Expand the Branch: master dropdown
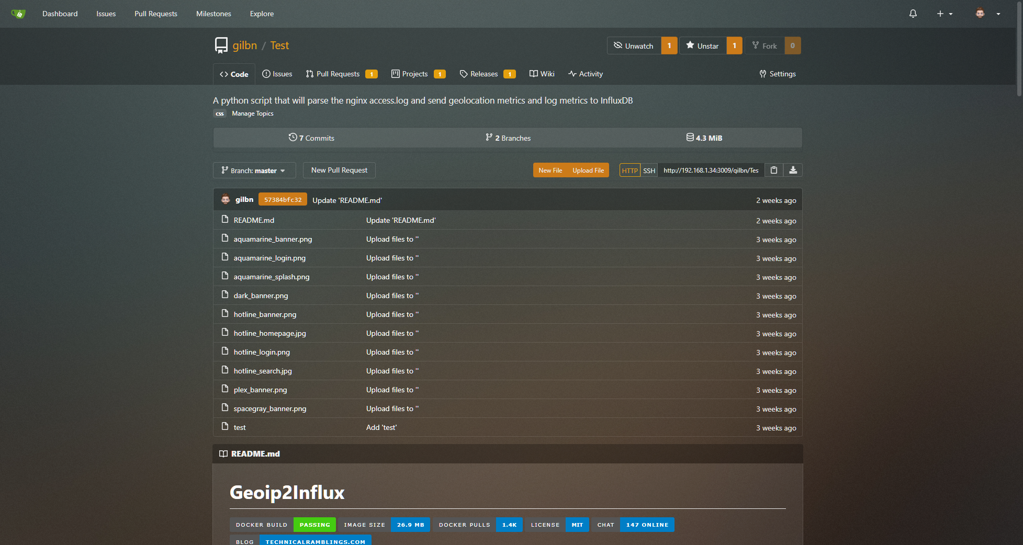Image resolution: width=1023 pixels, height=545 pixels. [x=254, y=171]
